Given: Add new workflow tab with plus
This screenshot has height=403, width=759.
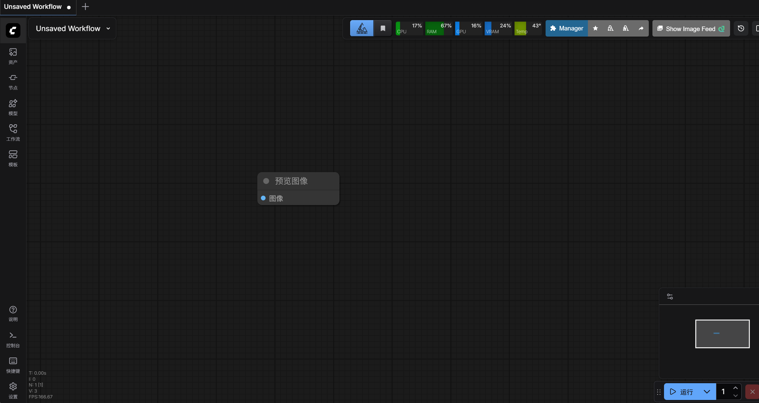Looking at the screenshot, I should [85, 7].
